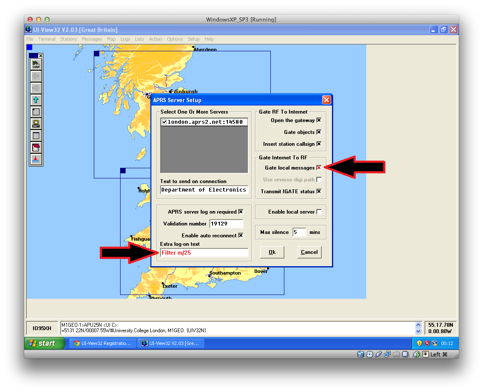Open the Map menu
The height and width of the screenshot is (392, 483).
pyautogui.click(x=111, y=39)
